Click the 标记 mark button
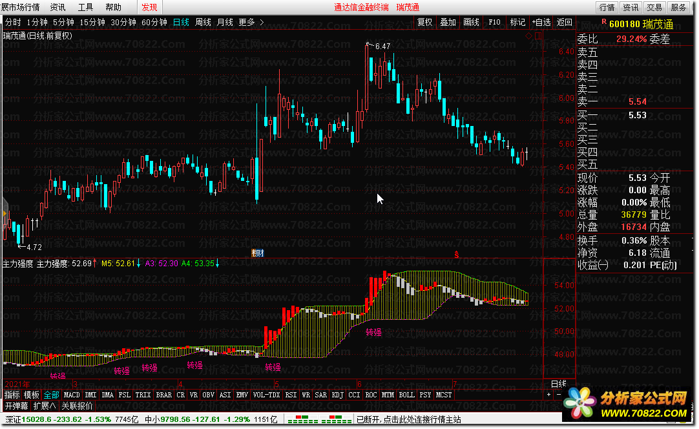Screen dimensions: 699x429 (517, 22)
